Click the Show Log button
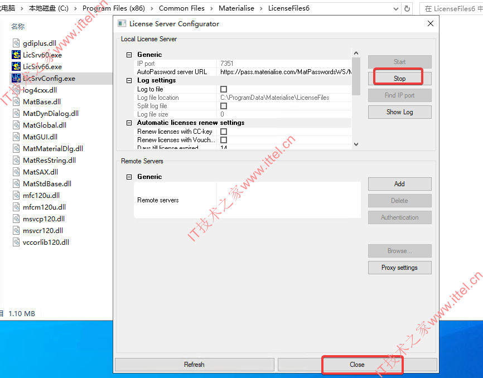This screenshot has width=483, height=378. pos(399,112)
